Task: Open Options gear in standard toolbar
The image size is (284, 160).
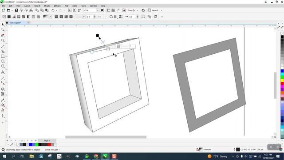Action: pos(143,10)
